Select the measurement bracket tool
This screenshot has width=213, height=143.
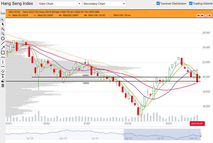3,76
